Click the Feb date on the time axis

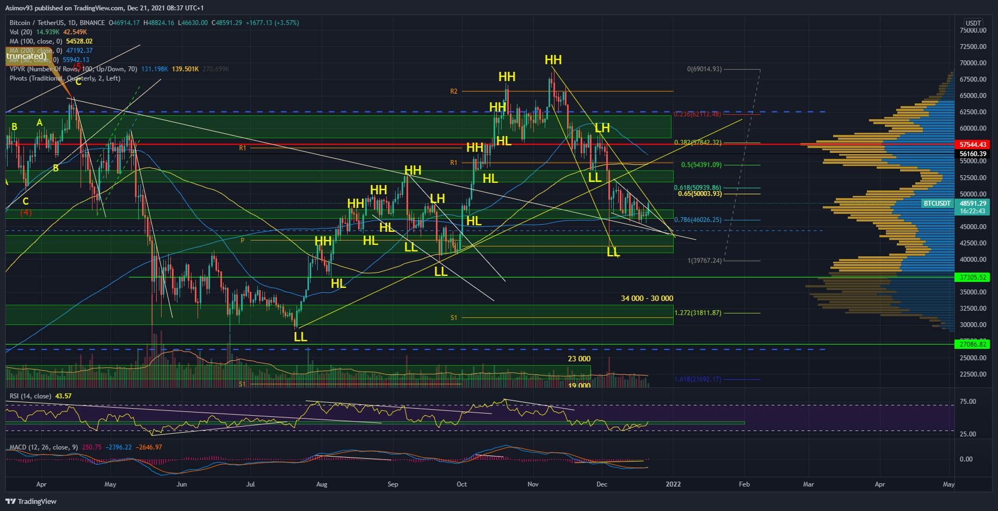click(744, 484)
